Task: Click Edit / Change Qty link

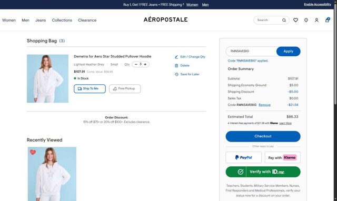Action: pyautogui.click(x=193, y=57)
